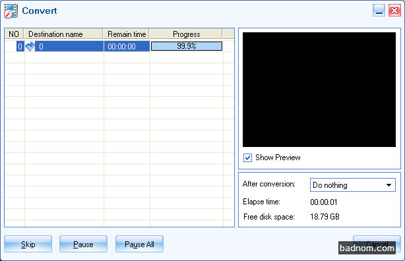Click the Pause button
405x261 pixels.
(x=83, y=244)
